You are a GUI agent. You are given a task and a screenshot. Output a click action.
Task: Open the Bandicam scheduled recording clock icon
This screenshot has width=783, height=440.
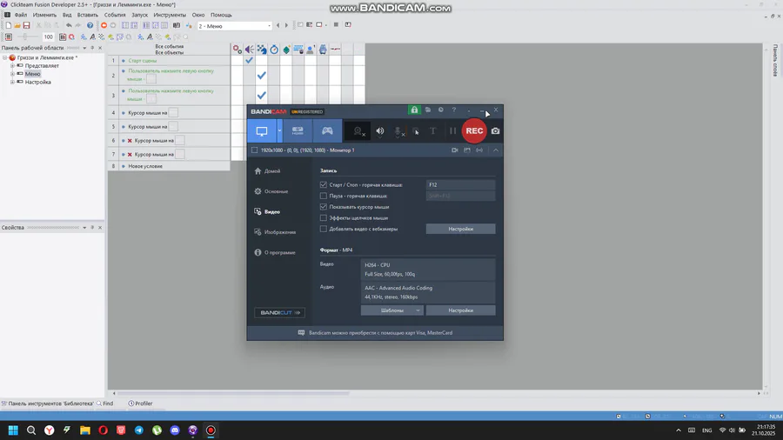point(441,110)
